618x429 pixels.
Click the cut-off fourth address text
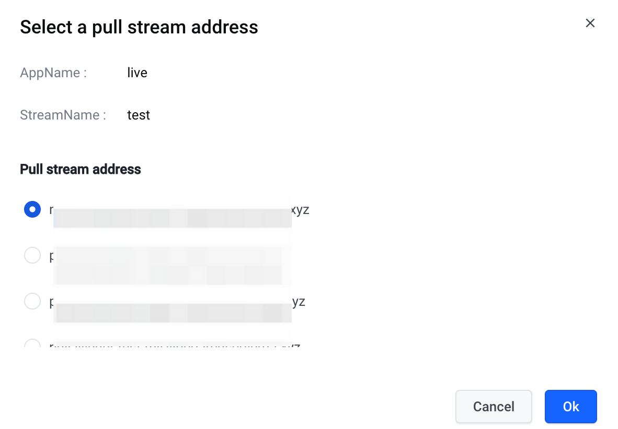[x=173, y=346]
